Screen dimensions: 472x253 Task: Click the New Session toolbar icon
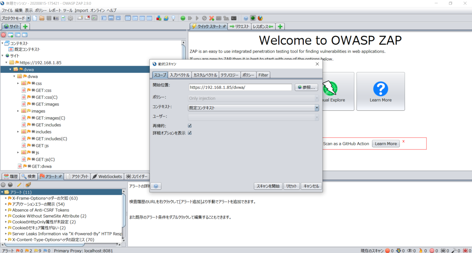(35, 18)
